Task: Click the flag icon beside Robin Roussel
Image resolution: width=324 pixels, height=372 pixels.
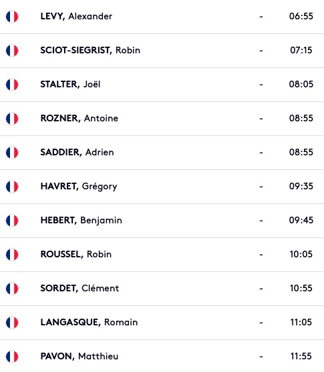Action: pos(12,254)
